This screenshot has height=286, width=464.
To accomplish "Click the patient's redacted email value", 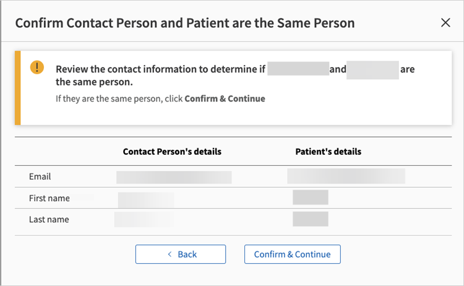I will 346,176.
